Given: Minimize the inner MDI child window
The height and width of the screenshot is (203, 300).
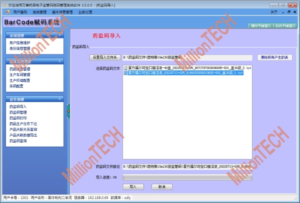Looking at the screenshot, I should coord(283,12).
